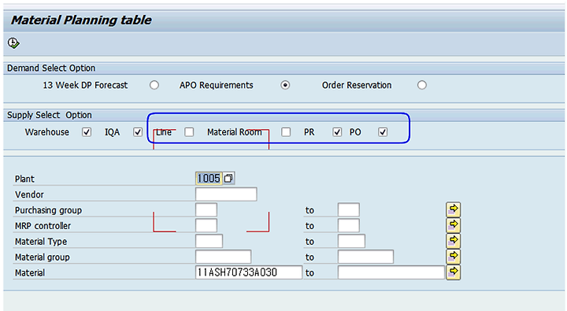The height and width of the screenshot is (311, 567).
Task: Click the Vendor label
Action: [x=29, y=194]
